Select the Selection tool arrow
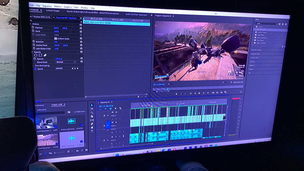The image size is (304, 171). (x=92, y=105)
